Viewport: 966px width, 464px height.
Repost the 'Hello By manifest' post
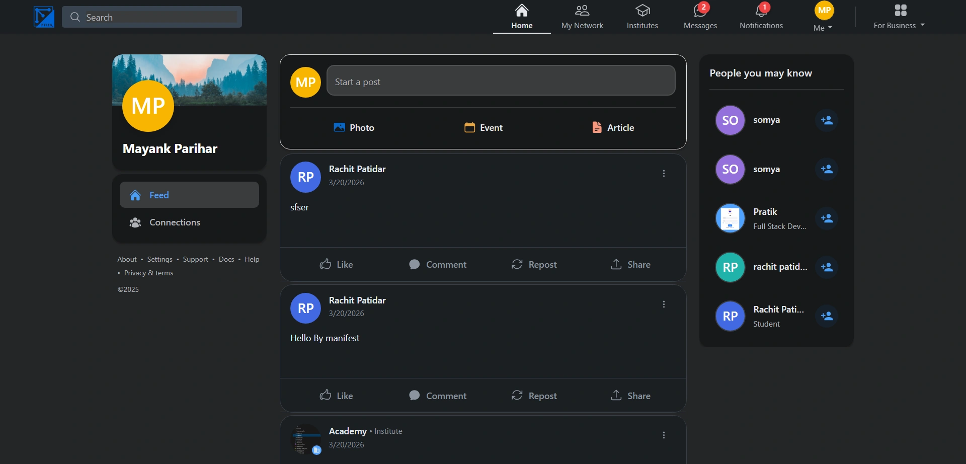click(534, 396)
